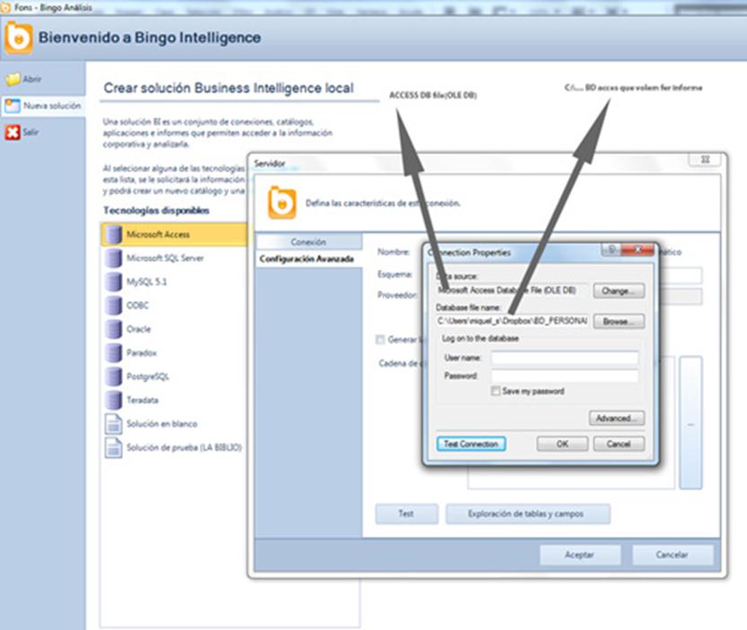Click the User name input field
This screenshot has width=747, height=630.
pos(564,358)
